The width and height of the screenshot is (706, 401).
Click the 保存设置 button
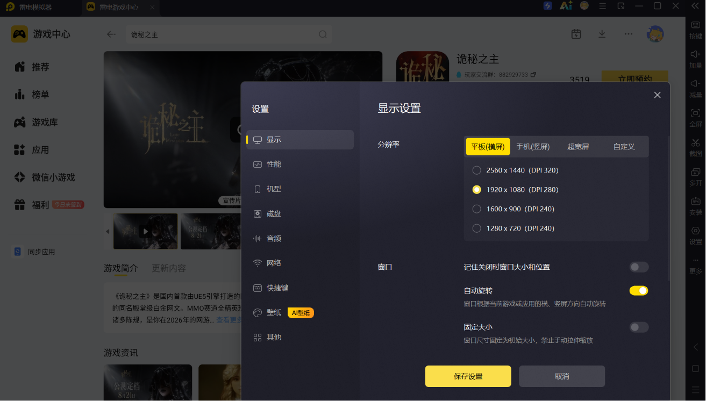[x=468, y=376]
